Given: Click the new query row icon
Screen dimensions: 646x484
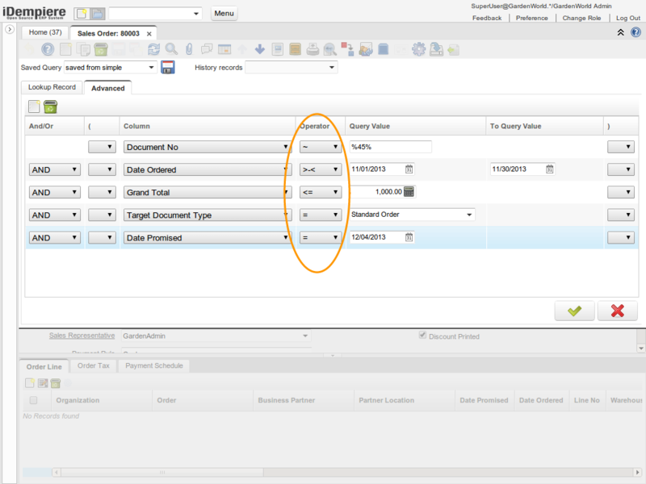Looking at the screenshot, I should click(x=34, y=106).
